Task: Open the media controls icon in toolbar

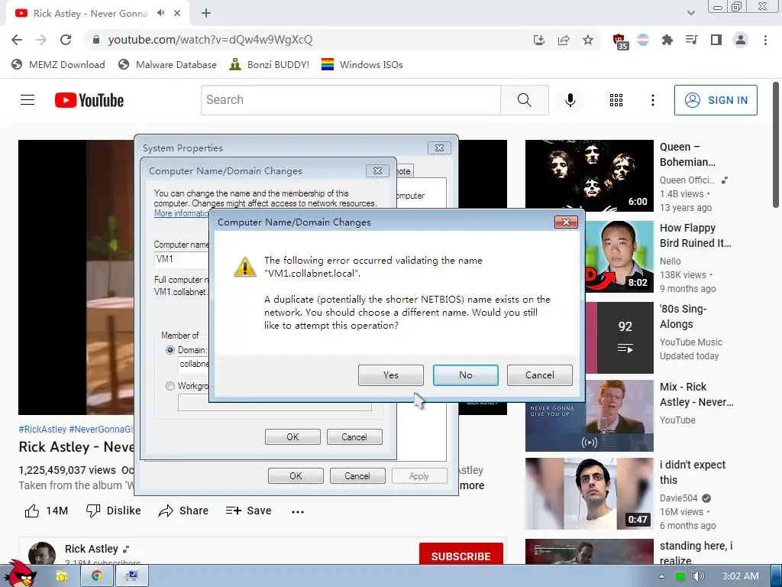Action: pyautogui.click(x=692, y=40)
